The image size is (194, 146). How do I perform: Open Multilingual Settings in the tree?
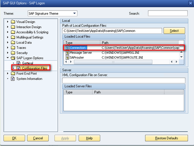coord(30,37)
